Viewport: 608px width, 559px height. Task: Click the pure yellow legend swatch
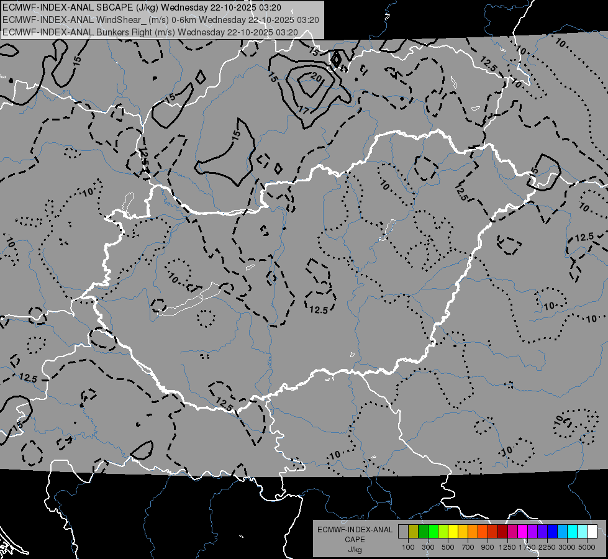point(453,531)
